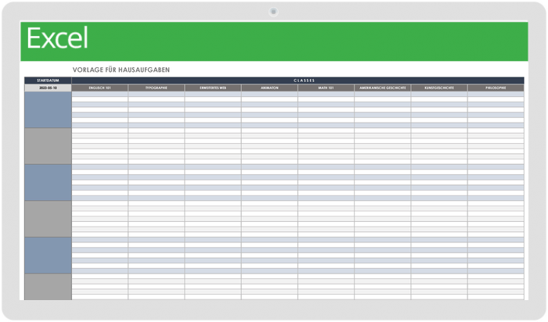The height and width of the screenshot is (322, 548).
Task: Click the 'Startdatum' header cell
Action: point(48,80)
